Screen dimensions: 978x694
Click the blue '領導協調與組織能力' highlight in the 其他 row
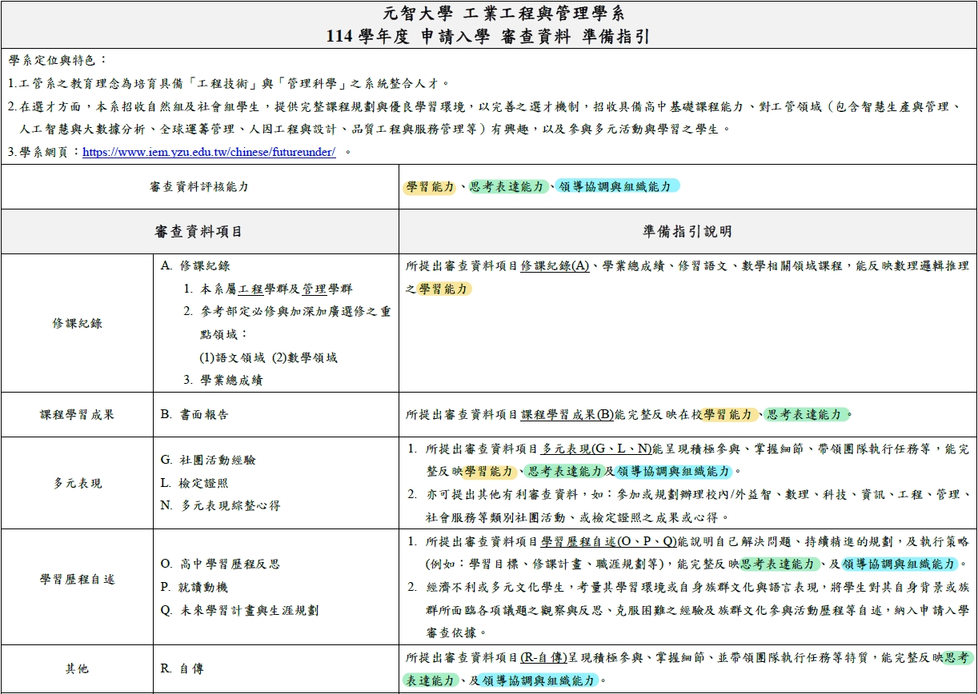pos(539,681)
